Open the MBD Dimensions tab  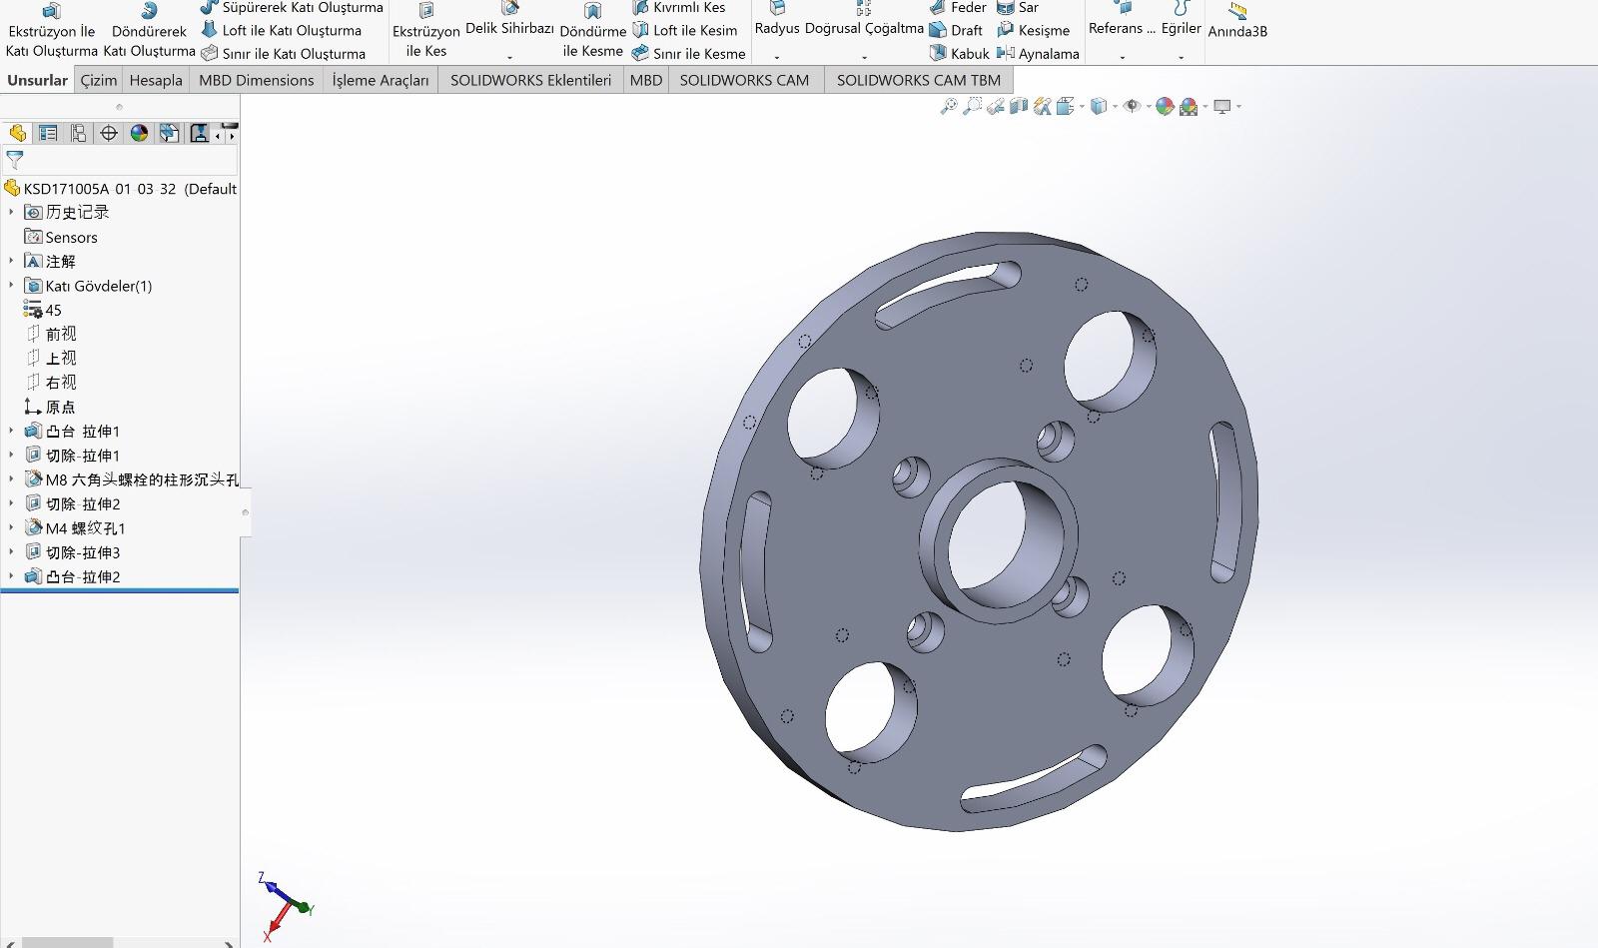point(256,80)
